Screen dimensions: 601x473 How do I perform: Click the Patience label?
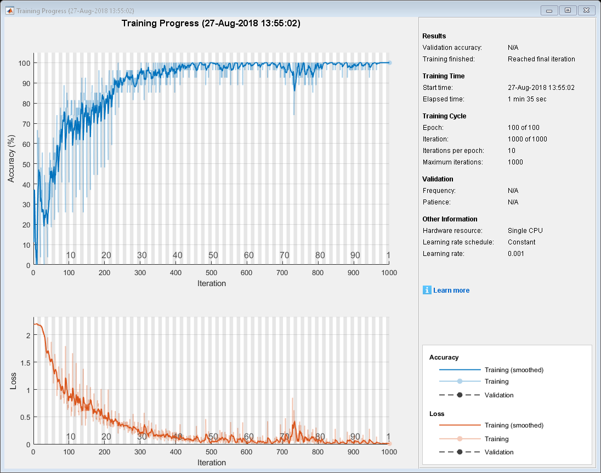click(x=436, y=202)
